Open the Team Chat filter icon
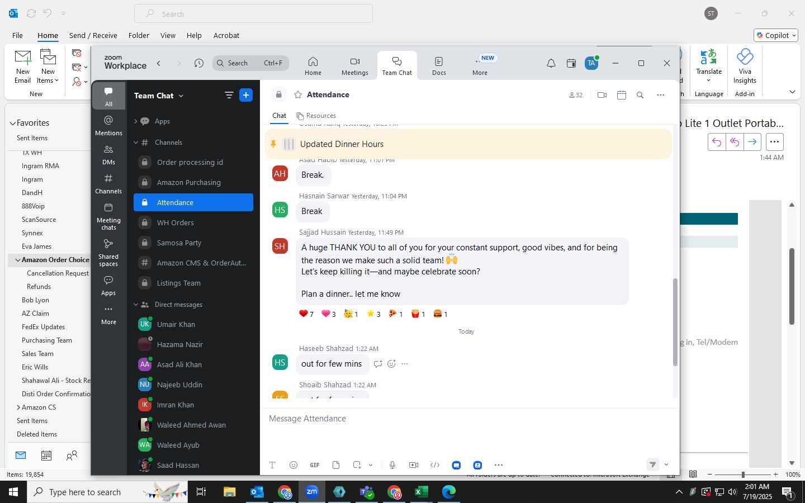This screenshot has height=503, width=805. (229, 95)
